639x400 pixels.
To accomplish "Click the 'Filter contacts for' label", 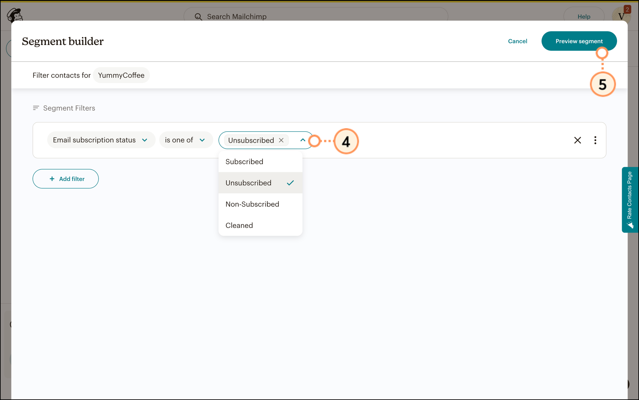I will (x=62, y=75).
